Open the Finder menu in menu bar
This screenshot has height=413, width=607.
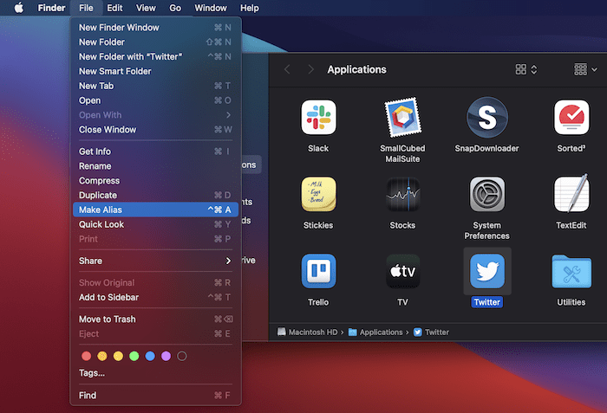(x=51, y=8)
